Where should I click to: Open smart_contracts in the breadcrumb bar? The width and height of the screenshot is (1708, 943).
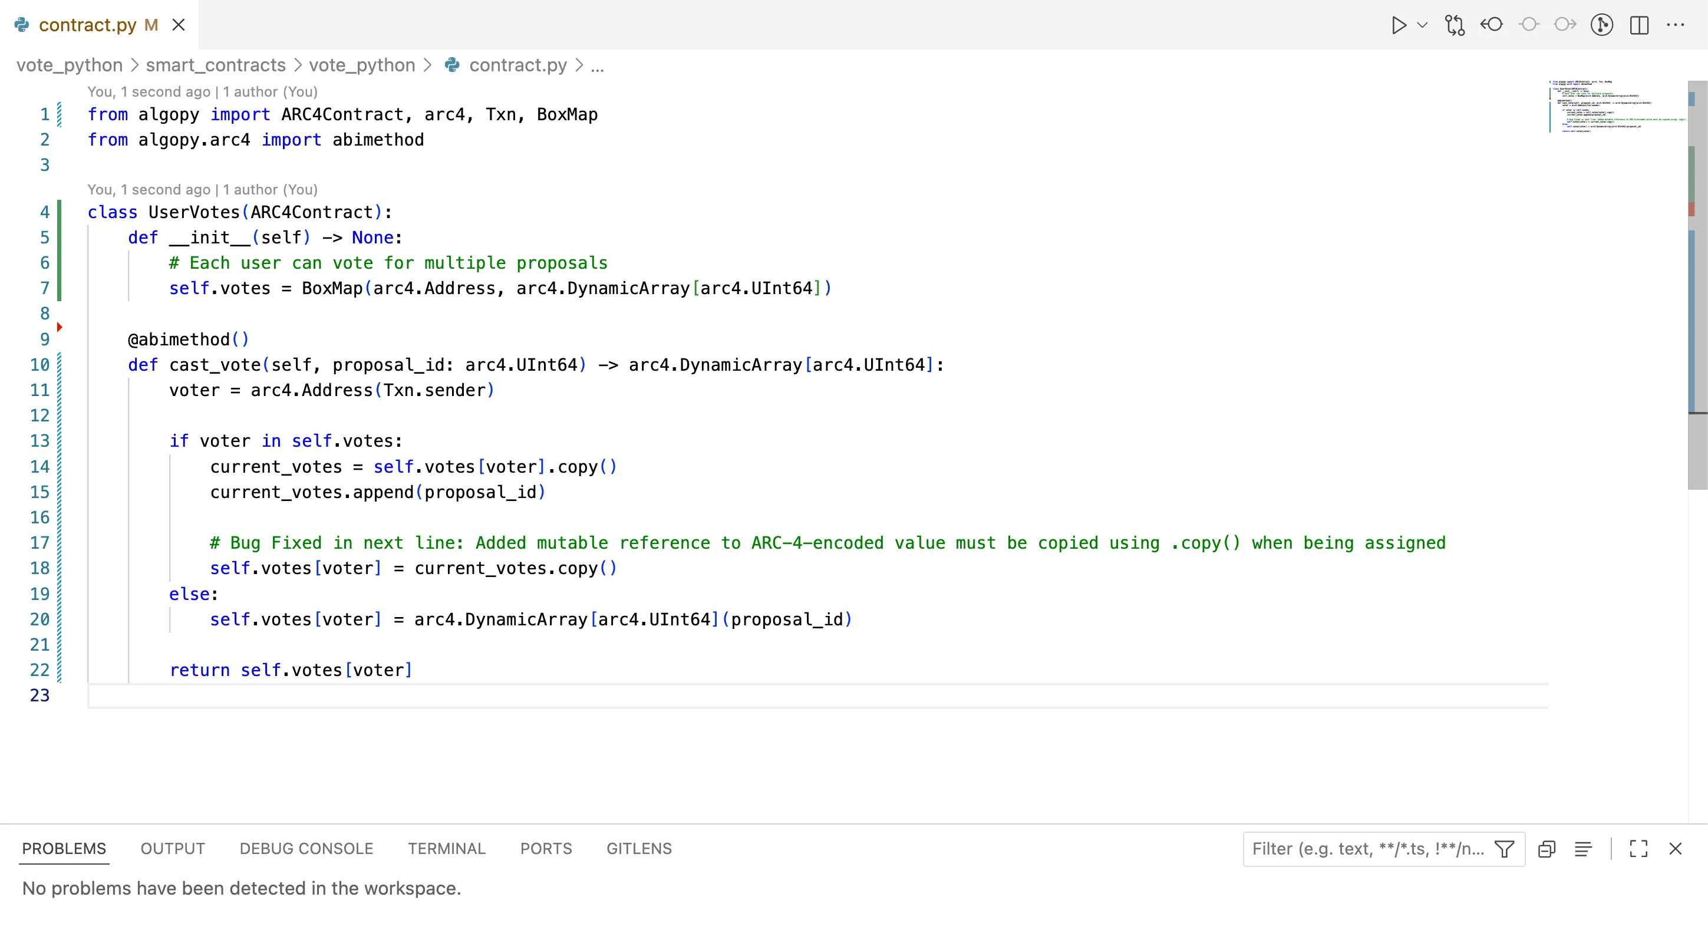pos(215,65)
